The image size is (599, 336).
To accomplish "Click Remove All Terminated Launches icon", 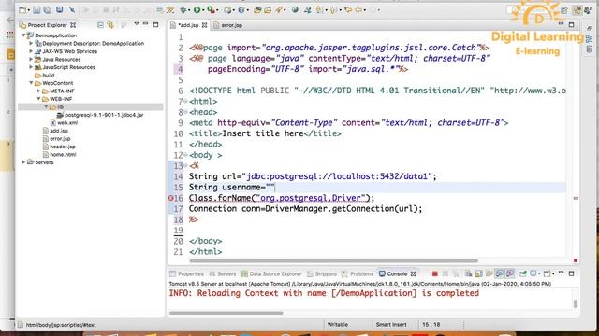I will click(456, 273).
